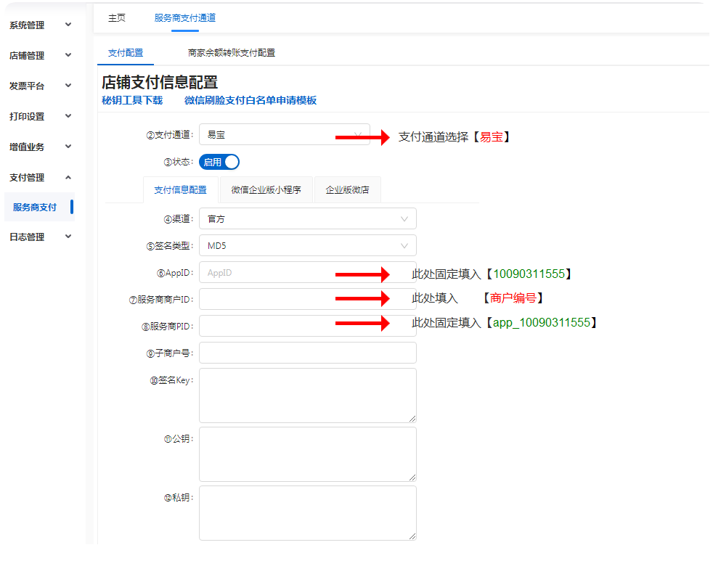Open the 企业版微店 tab
The image size is (713, 582).
tap(347, 189)
